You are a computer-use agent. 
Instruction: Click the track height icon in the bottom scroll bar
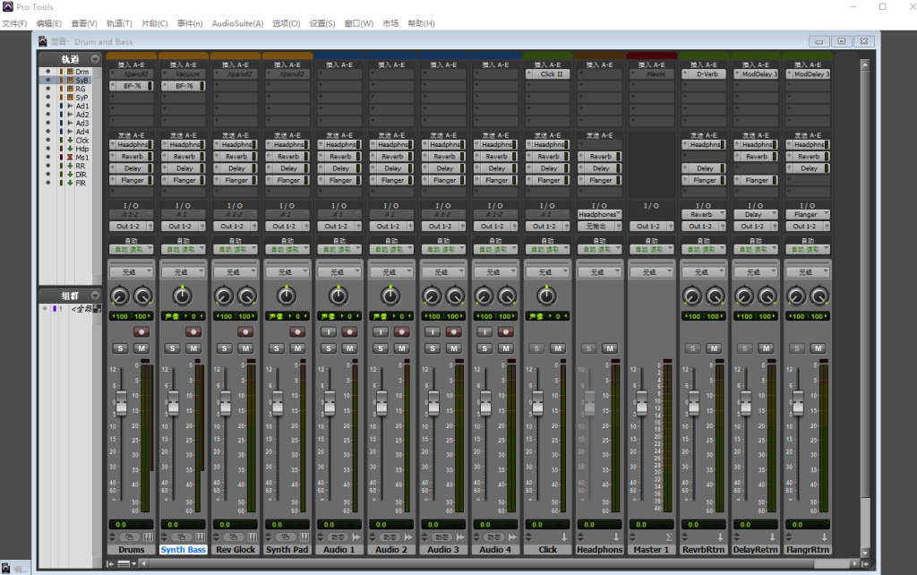click(124, 564)
